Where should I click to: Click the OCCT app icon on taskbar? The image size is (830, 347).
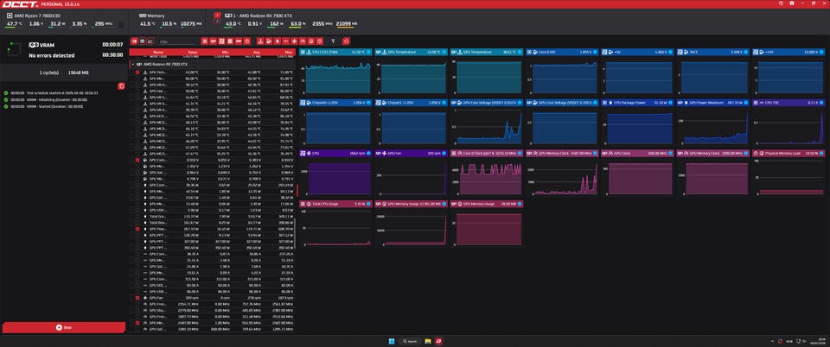pos(439,341)
